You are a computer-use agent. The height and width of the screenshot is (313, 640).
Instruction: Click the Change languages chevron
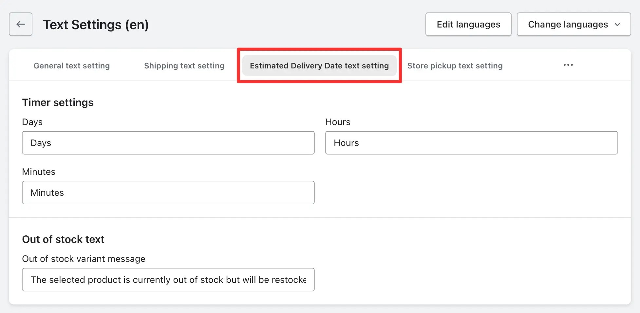pos(618,24)
